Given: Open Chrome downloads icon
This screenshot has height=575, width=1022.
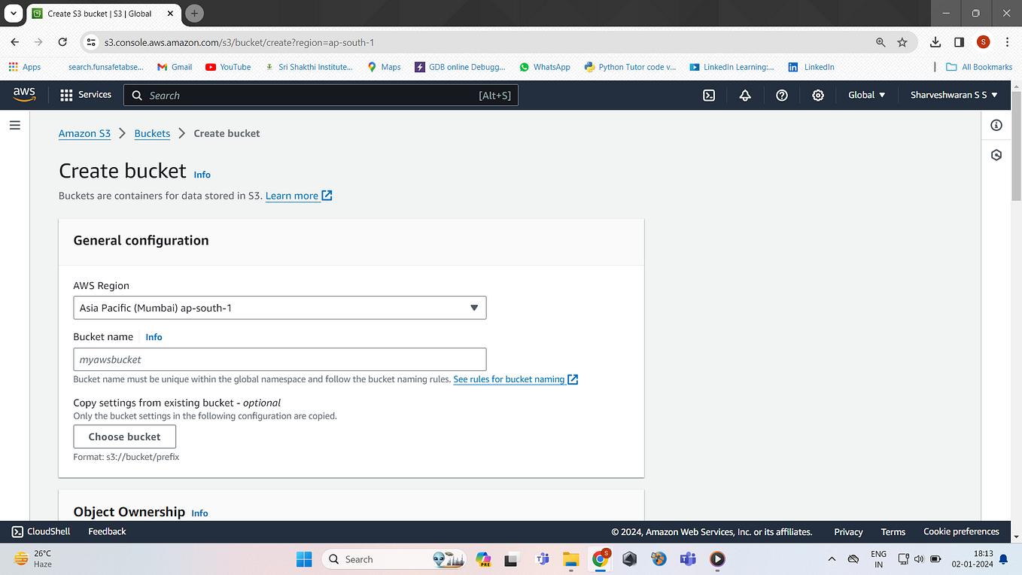Looking at the screenshot, I should 935,42.
